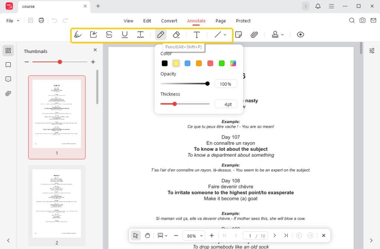This screenshot has height=249, width=380.
Task: Open the Attachments sidebar panel
Action: 8,93
